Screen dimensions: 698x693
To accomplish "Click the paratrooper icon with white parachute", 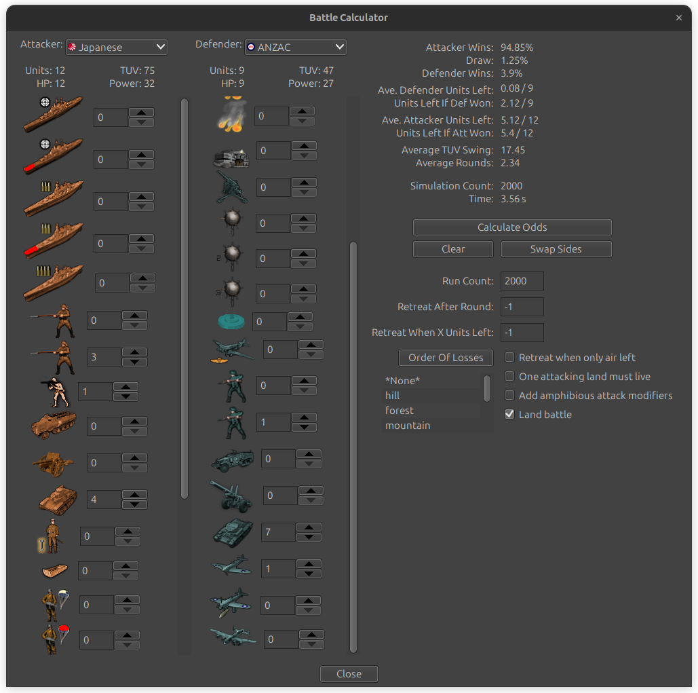I will tap(54, 604).
